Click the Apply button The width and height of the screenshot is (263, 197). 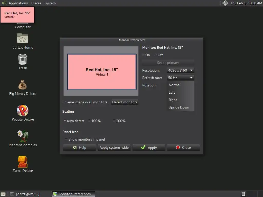click(149, 147)
